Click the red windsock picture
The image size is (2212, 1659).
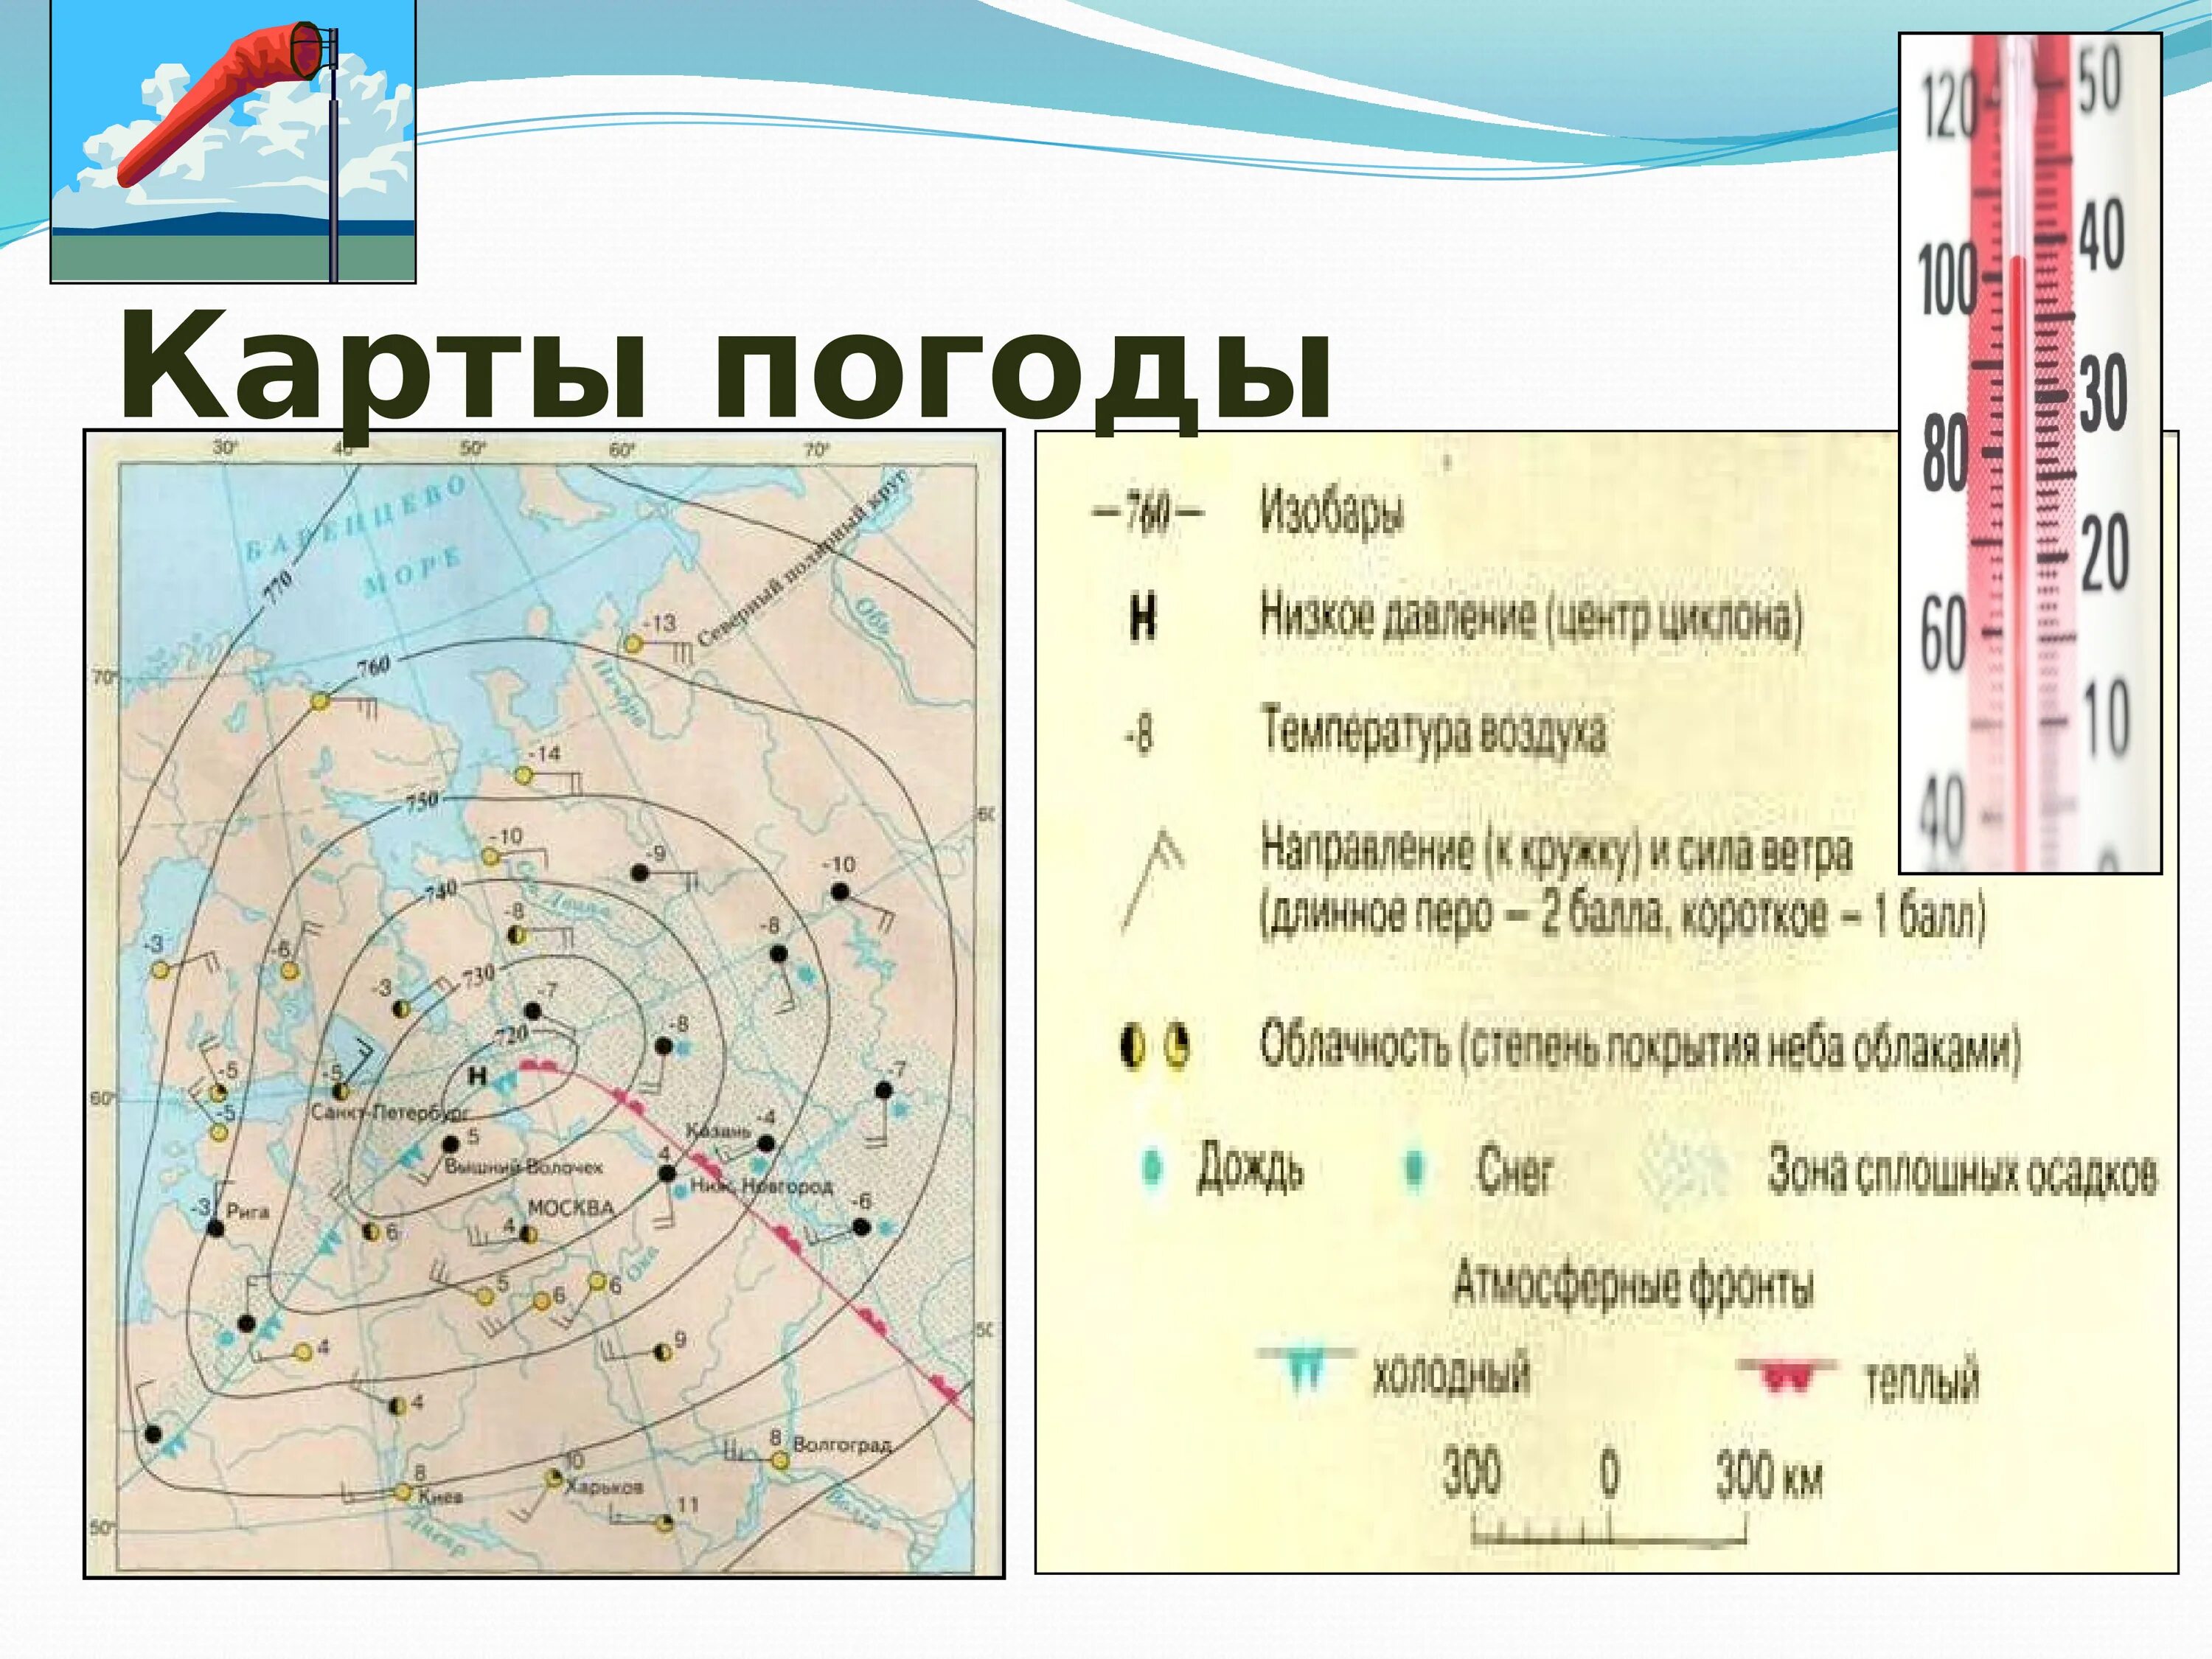(233, 141)
